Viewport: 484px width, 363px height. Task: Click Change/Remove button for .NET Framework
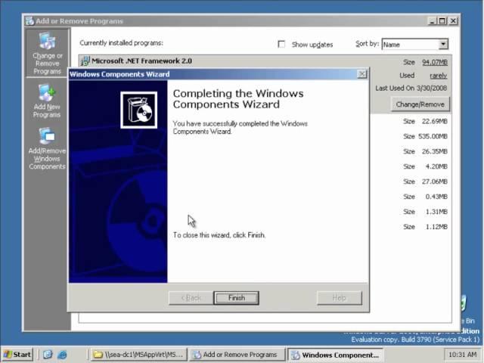(x=420, y=104)
